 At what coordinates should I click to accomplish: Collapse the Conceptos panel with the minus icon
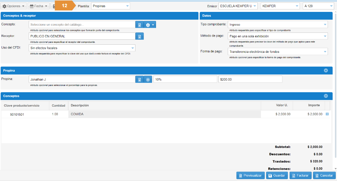(x=326, y=96)
